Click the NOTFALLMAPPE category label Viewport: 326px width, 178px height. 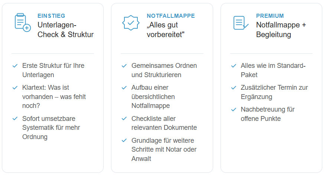[171, 16]
